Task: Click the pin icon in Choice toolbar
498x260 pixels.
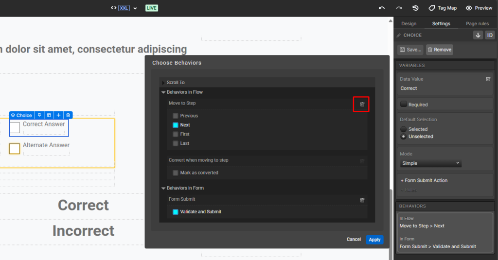Action: coord(39,115)
